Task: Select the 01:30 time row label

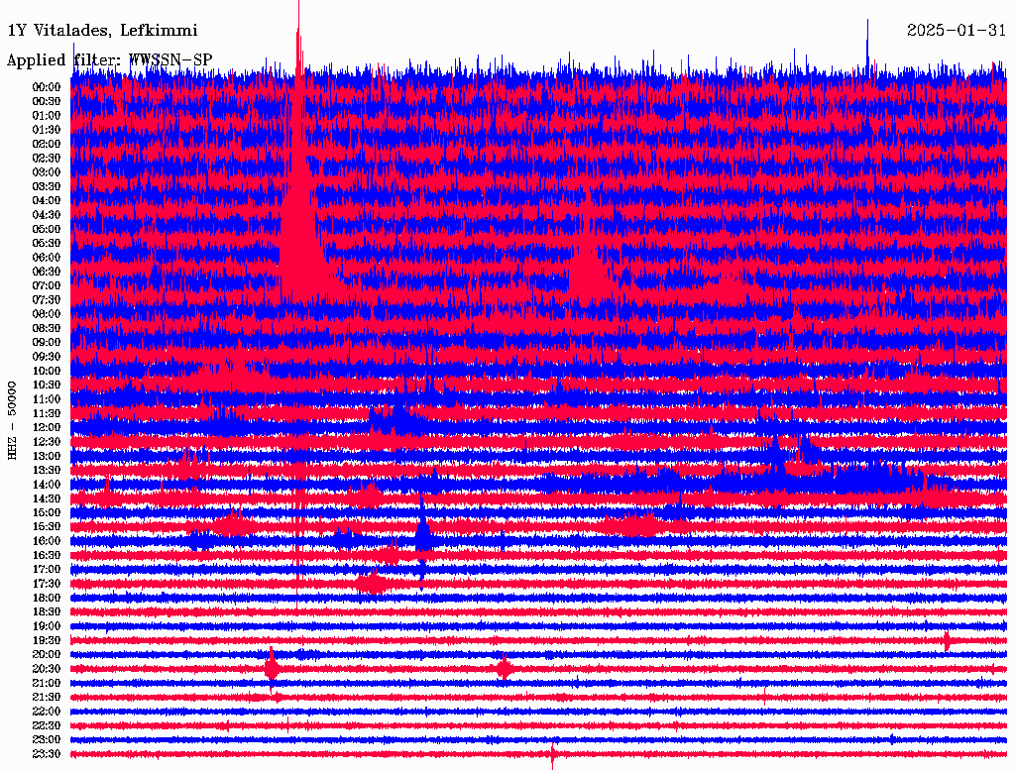Action: tap(47, 130)
